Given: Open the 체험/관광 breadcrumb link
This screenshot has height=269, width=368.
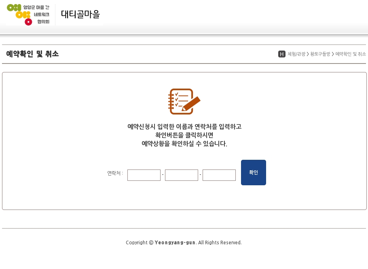Looking at the screenshot, I should (296, 54).
